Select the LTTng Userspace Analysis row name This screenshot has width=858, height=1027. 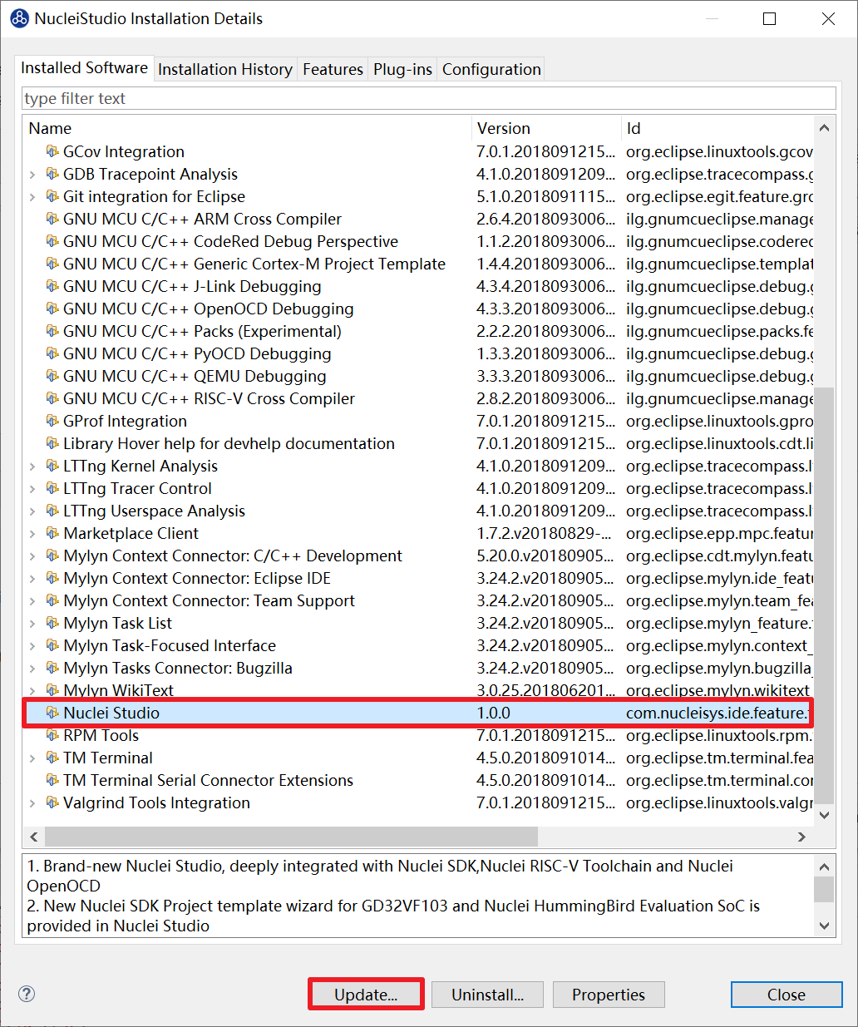click(155, 511)
